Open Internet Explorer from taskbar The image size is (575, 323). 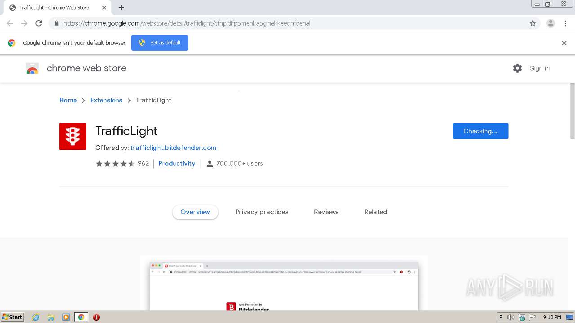pyautogui.click(x=36, y=317)
